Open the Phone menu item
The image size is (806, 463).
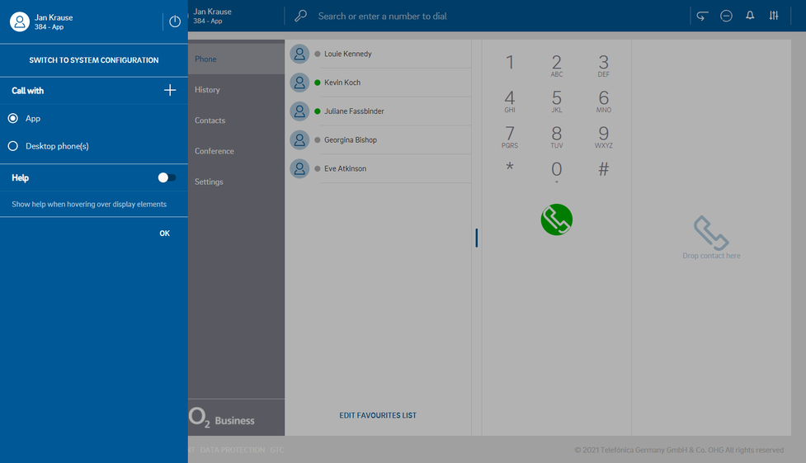point(237,59)
